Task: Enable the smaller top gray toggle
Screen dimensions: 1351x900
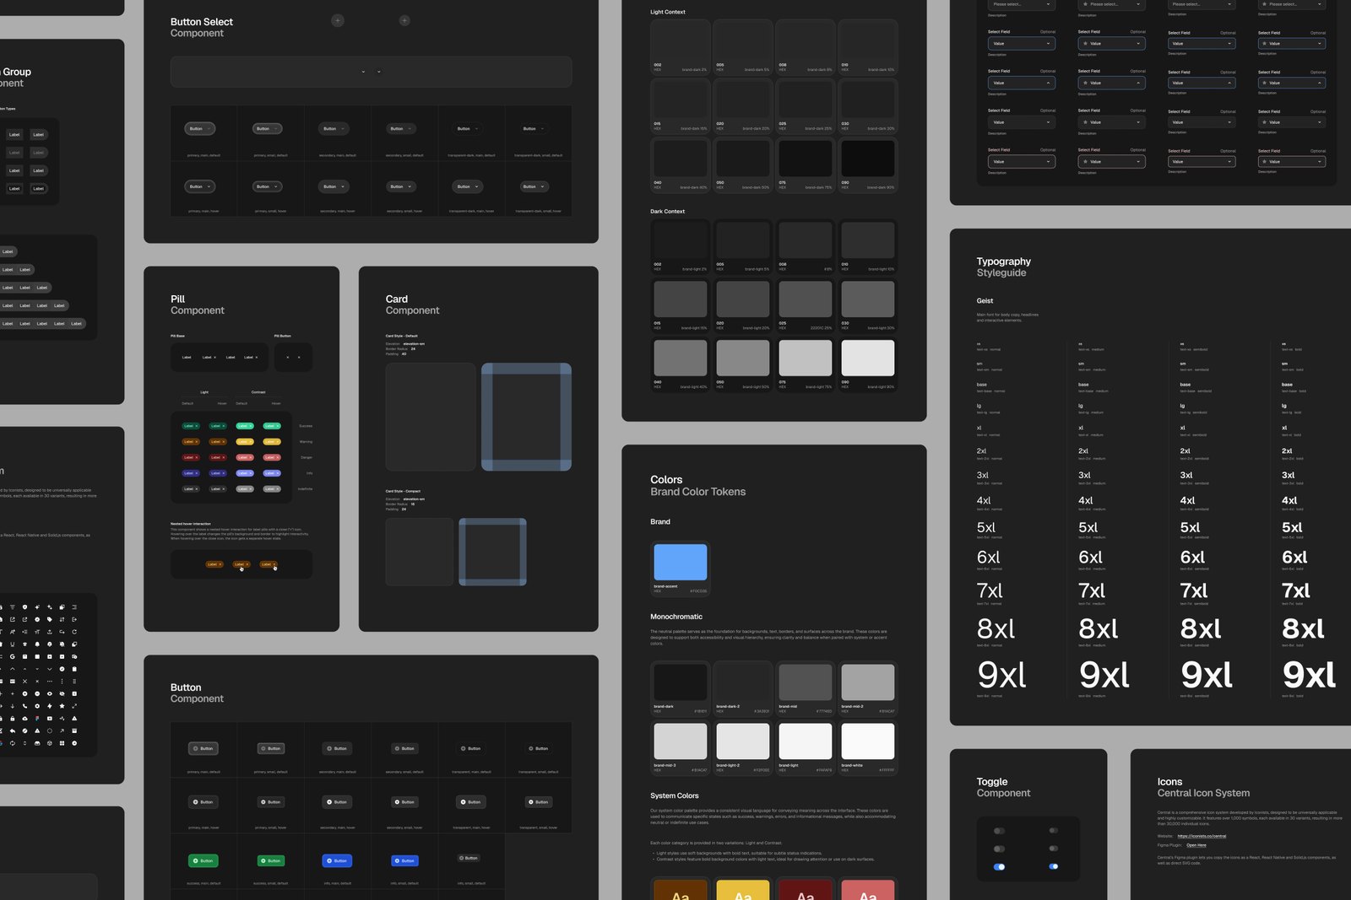Action: click(x=1054, y=831)
